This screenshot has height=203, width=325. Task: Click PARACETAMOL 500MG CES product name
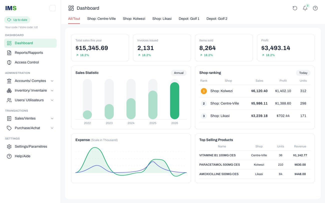coord(219,165)
